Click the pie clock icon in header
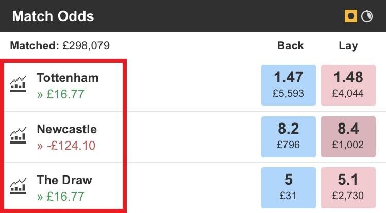This screenshot has width=386, height=213. click(366, 16)
